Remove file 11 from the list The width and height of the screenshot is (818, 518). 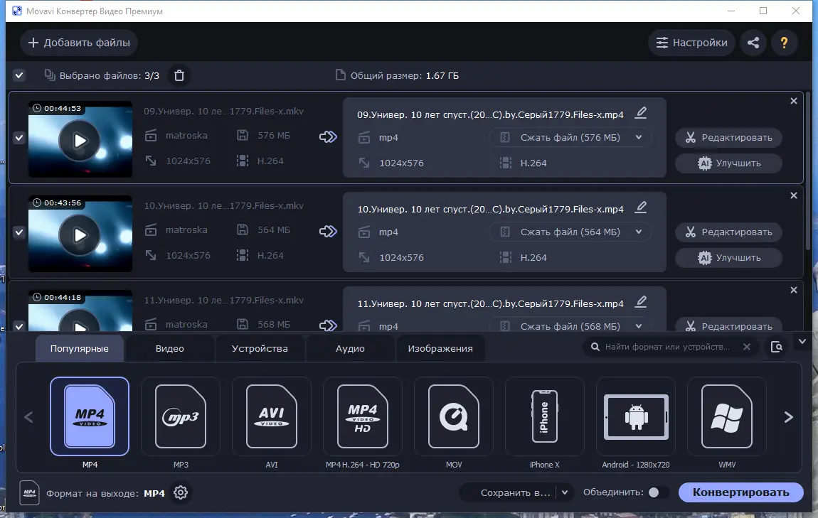coord(794,290)
